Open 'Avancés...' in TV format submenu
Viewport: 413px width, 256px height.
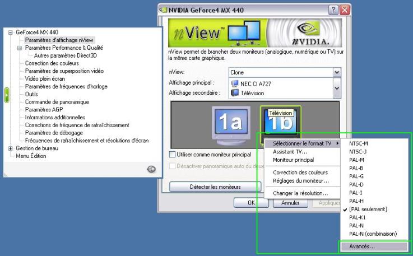[362, 246]
